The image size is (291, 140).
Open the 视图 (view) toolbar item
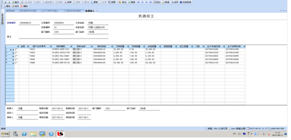[x=112, y=2]
